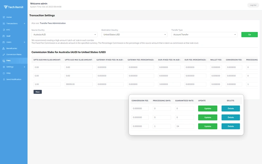Open the Fees menu item
The width and height of the screenshot is (262, 164).
click(x=8, y=61)
